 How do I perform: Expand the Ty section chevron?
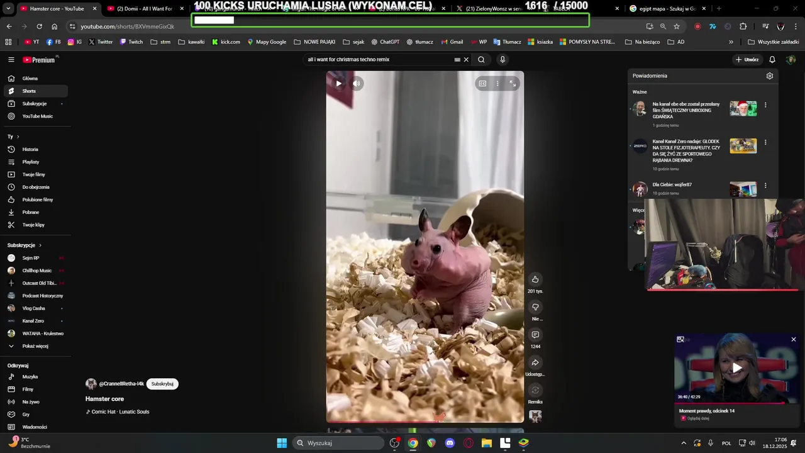[x=18, y=137]
